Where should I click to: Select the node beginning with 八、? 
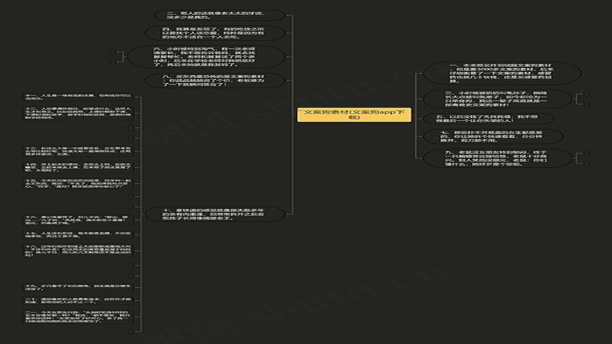click(215, 80)
